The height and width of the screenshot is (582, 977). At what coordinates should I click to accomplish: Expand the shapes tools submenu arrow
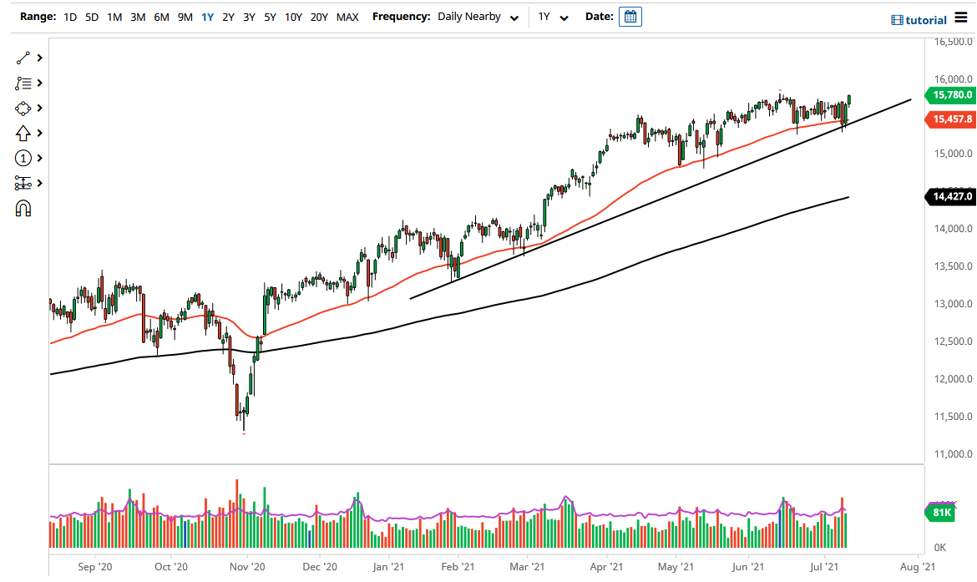point(40,109)
